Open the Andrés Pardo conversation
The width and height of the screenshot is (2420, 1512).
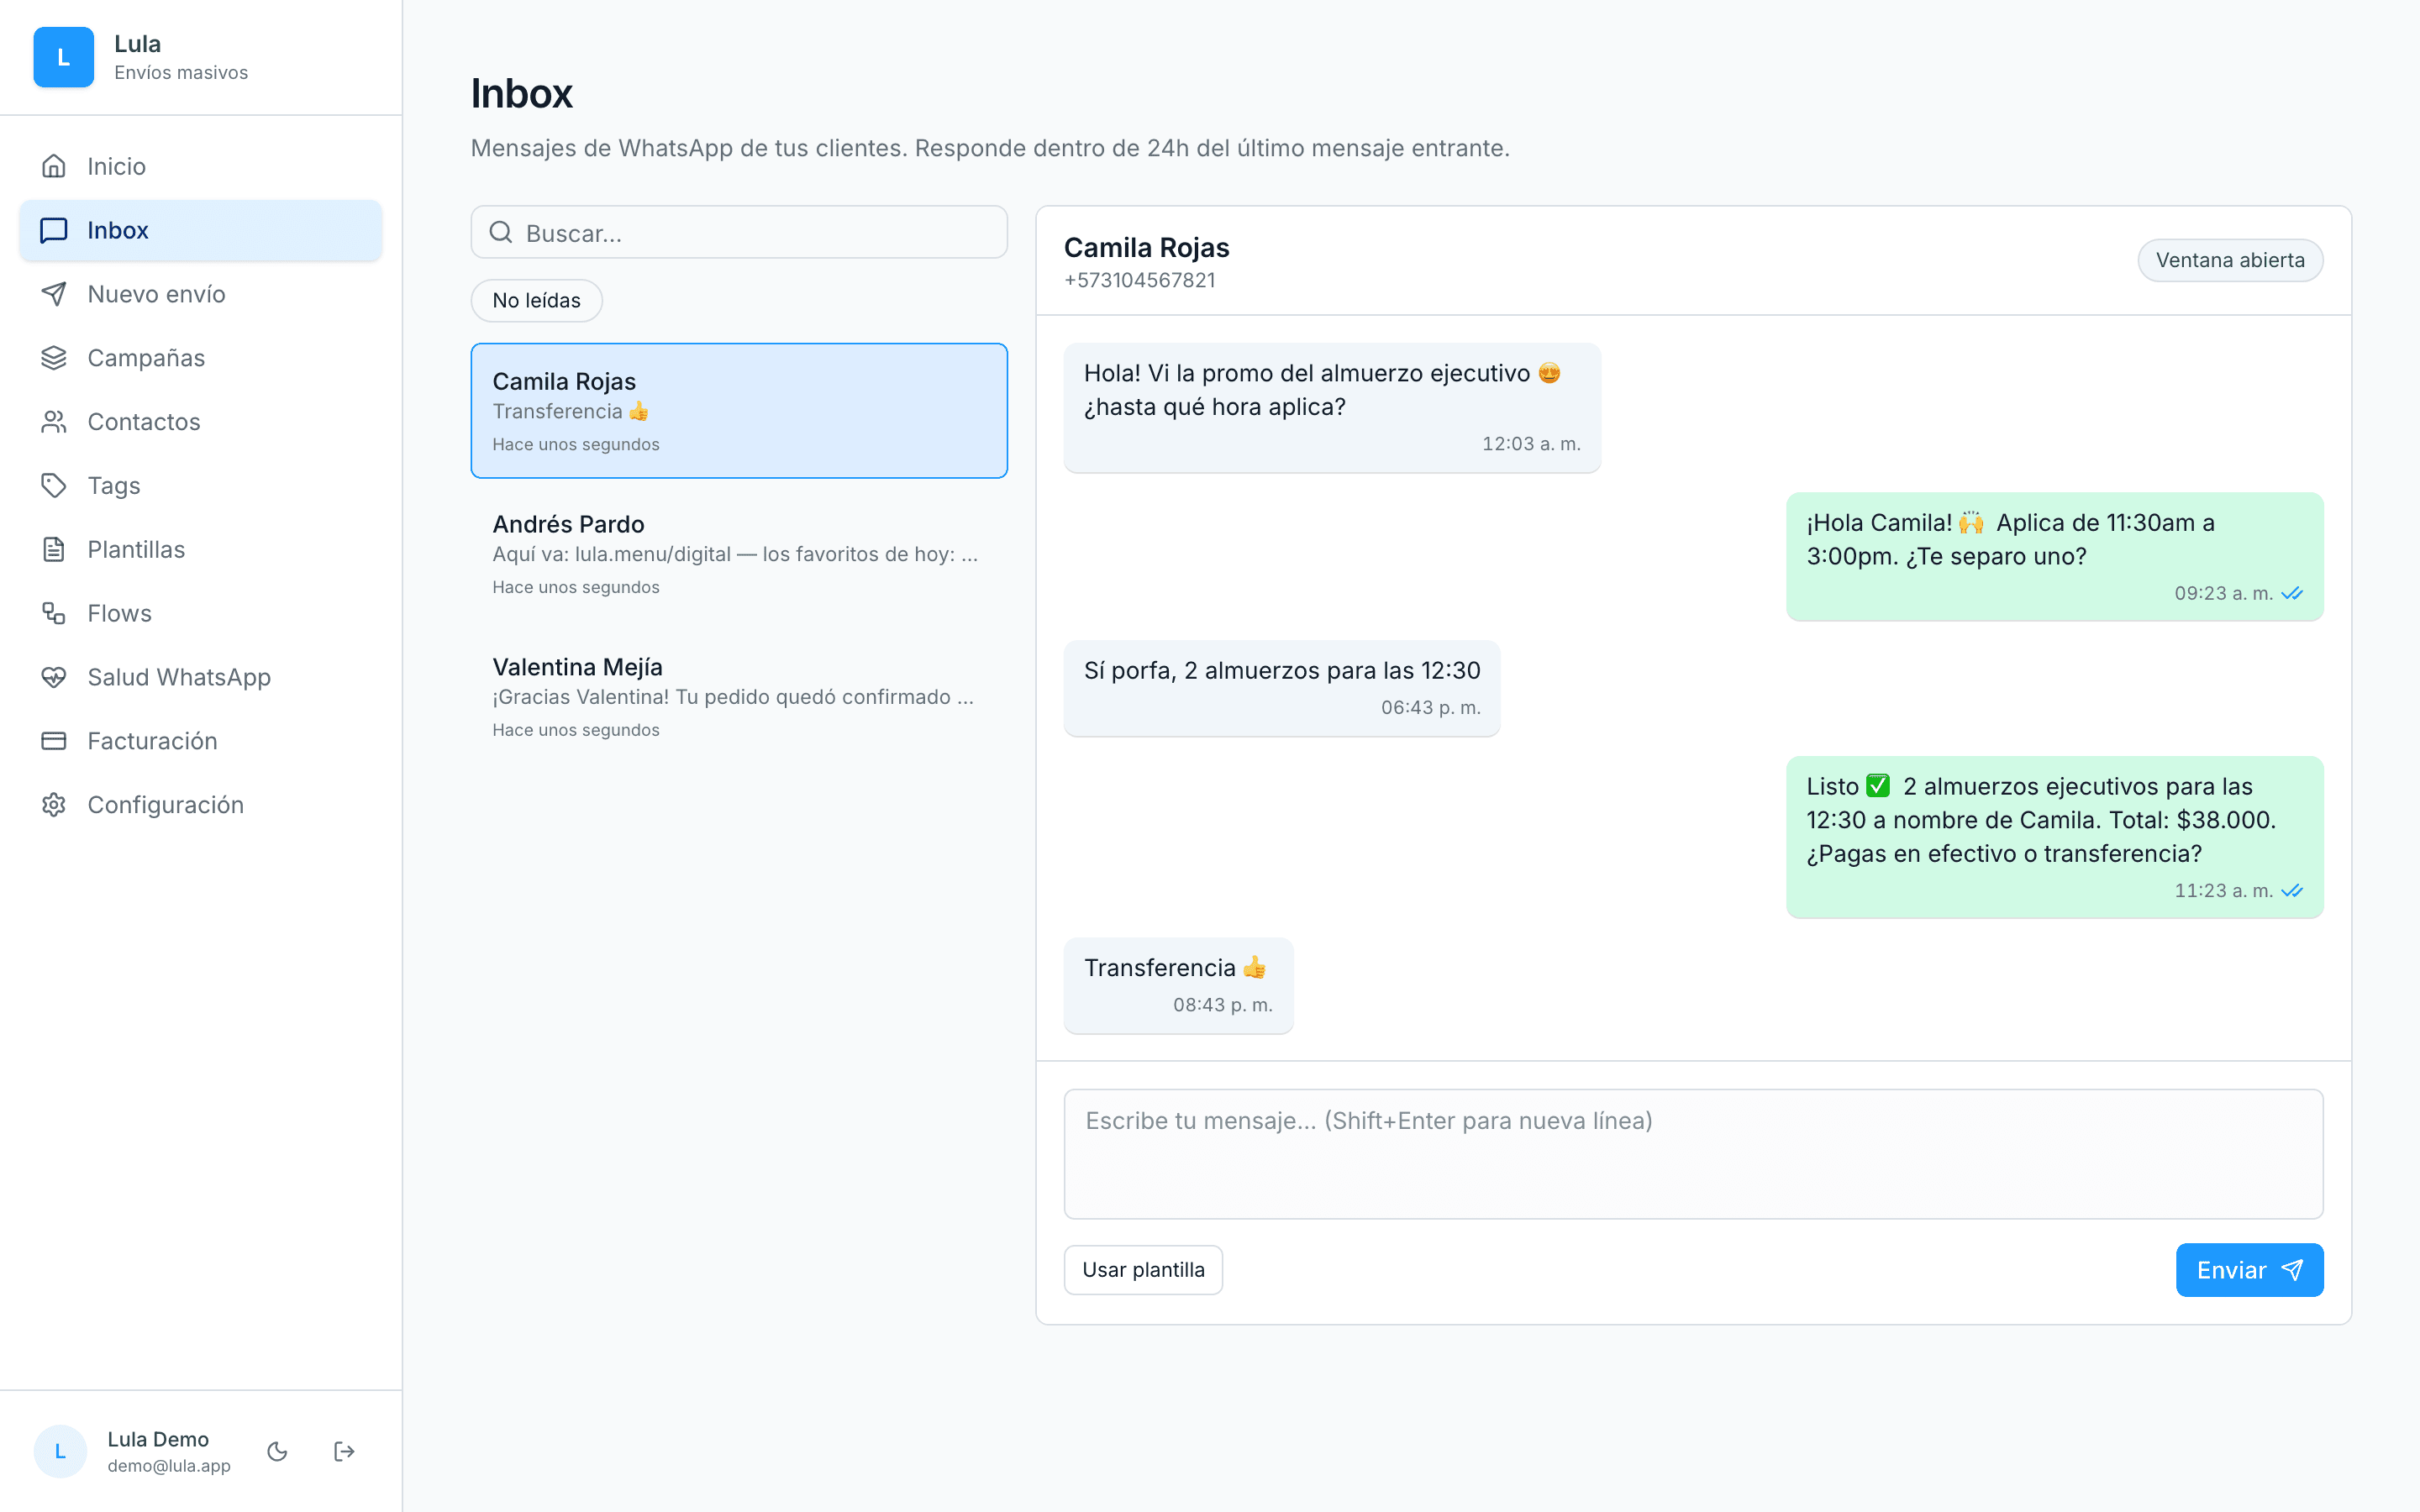[739, 554]
